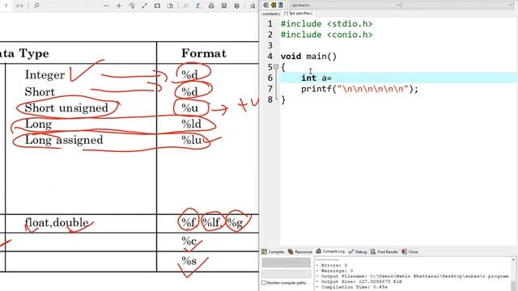Rotate the PDF page with rotate icon
Screen dimensions: 518x291
click(132, 6)
